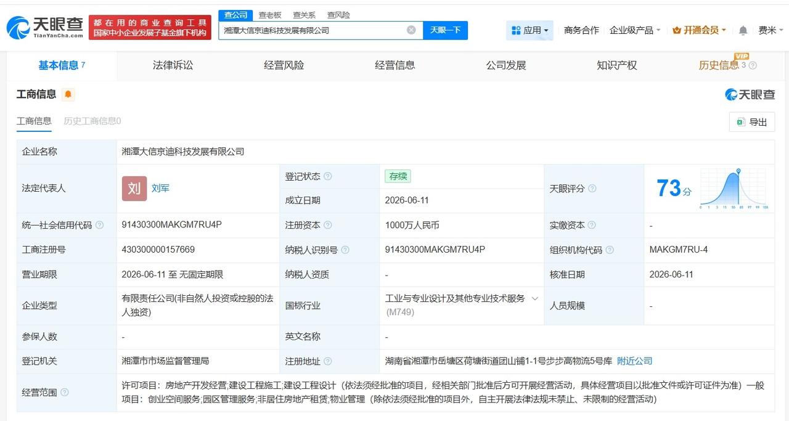Screen dimensions: 789x421
Task: Click help icon next to 统一社会信用代码
Action: pos(100,226)
